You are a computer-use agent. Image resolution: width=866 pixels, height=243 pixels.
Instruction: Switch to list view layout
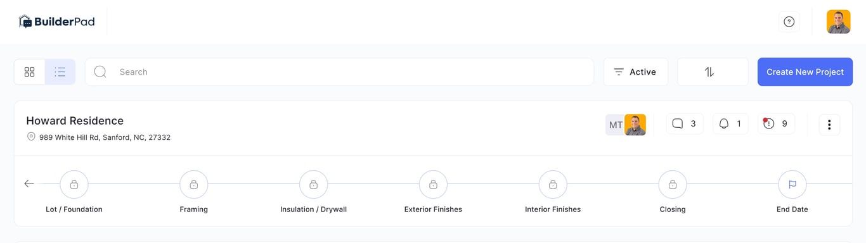coord(60,72)
